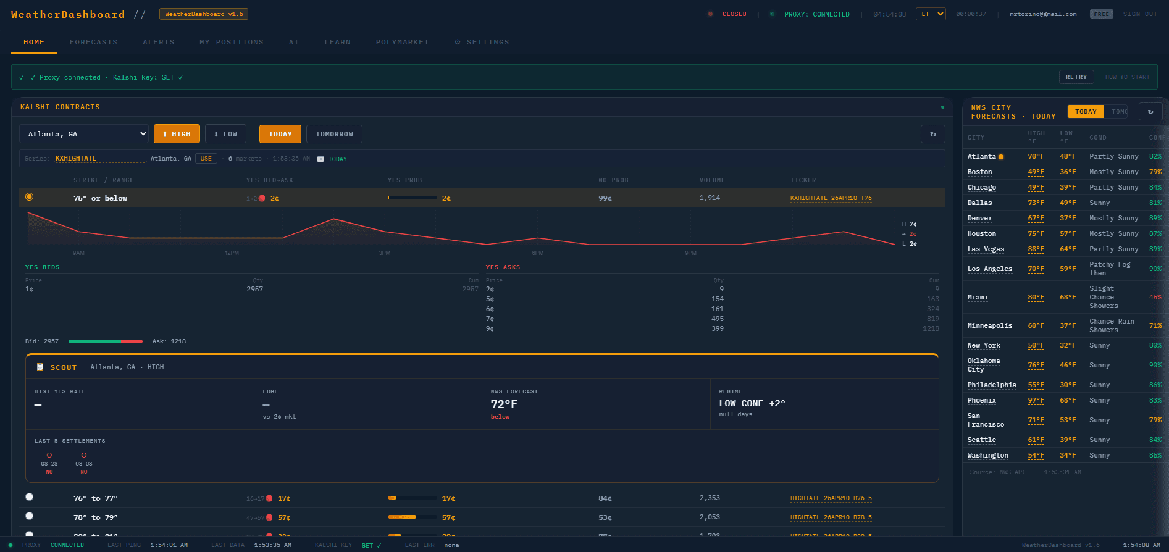The height and width of the screenshot is (552, 1169).
Task: Open the Forecasts tab
Action: [93, 42]
